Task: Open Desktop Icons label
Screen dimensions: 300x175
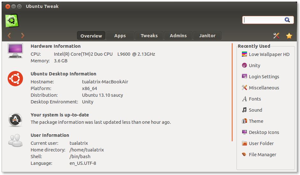Action: point(264,132)
